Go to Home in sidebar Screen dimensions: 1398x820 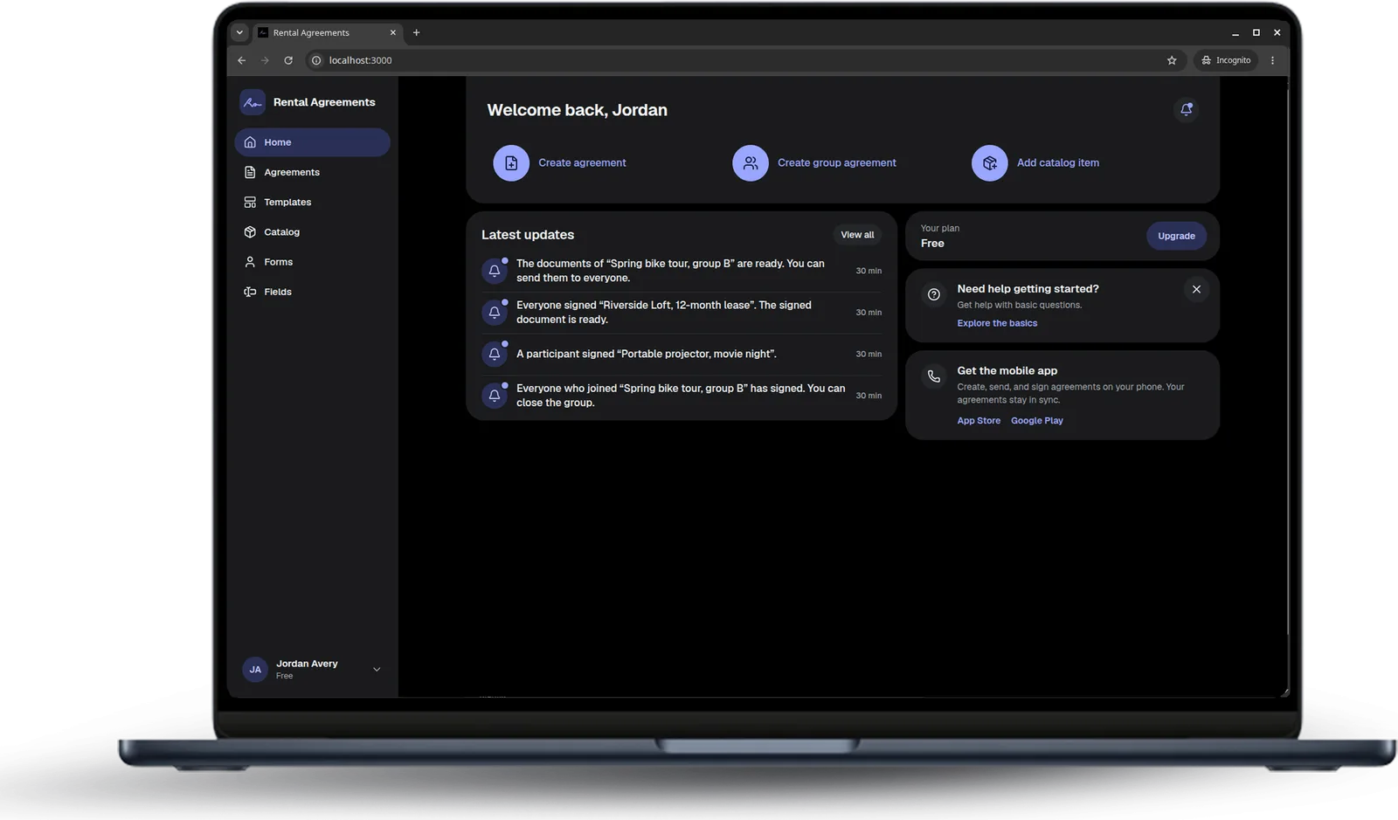click(x=312, y=142)
